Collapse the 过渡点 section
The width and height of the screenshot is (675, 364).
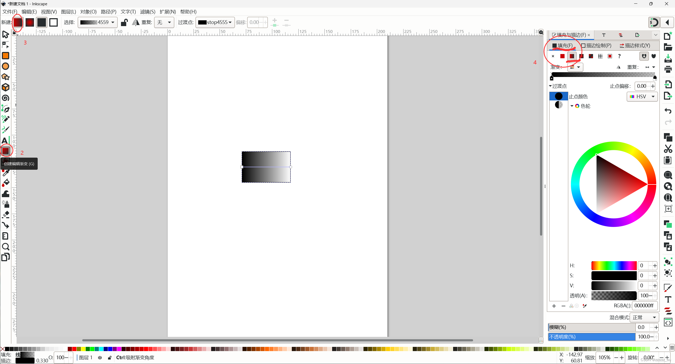point(551,86)
